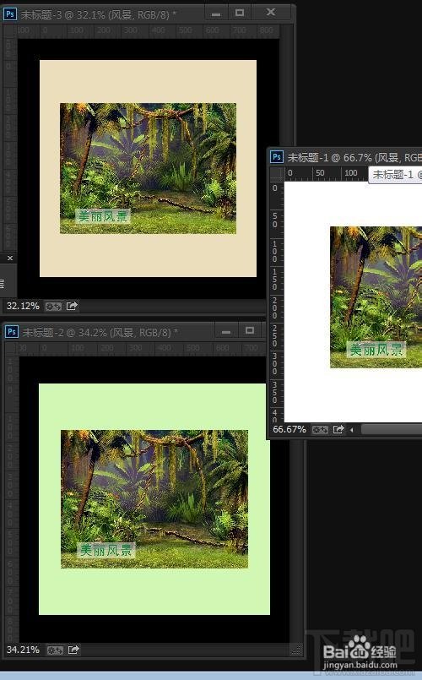Click the share/export icon in 未标题-3 status bar

(x=72, y=306)
